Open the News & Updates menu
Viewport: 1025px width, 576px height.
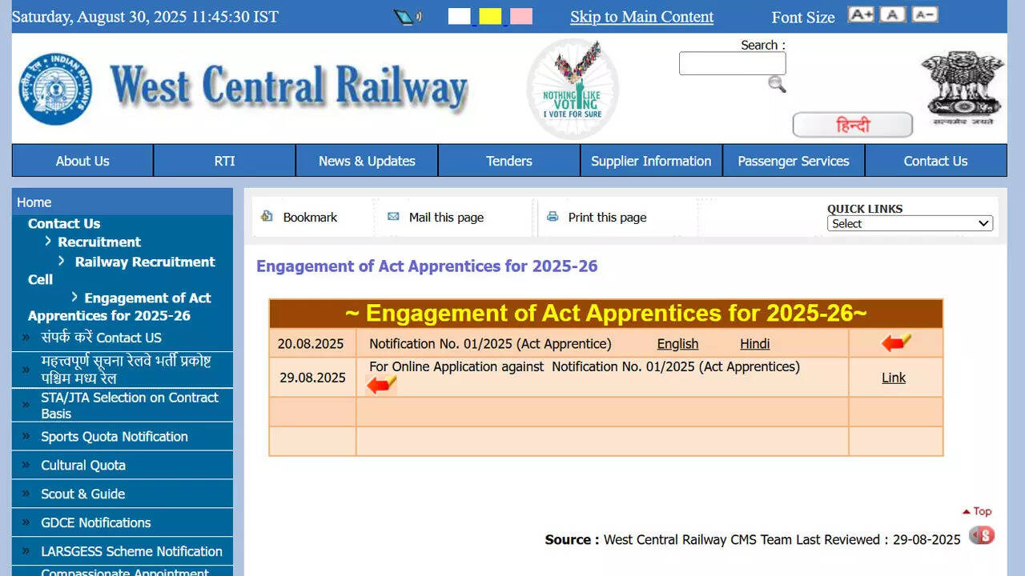(367, 161)
